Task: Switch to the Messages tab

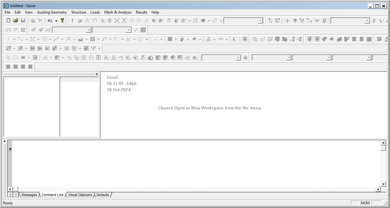Action: (29, 195)
